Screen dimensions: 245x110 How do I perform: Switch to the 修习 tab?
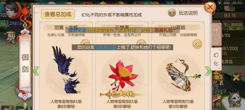pos(216,35)
